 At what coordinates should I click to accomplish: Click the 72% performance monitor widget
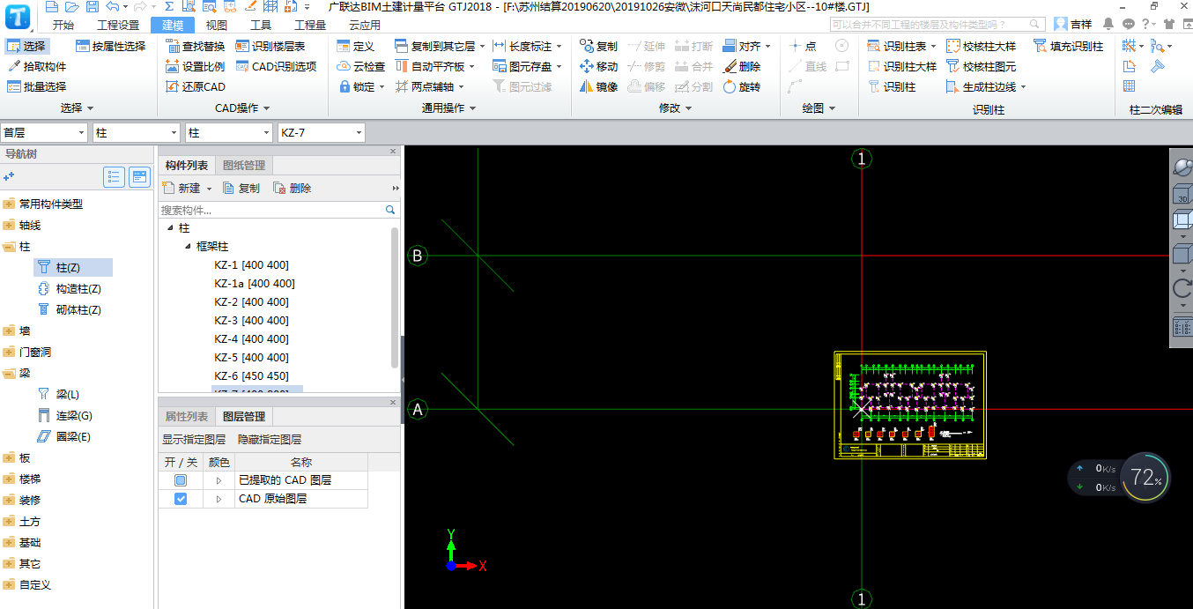pyautogui.click(x=1145, y=478)
